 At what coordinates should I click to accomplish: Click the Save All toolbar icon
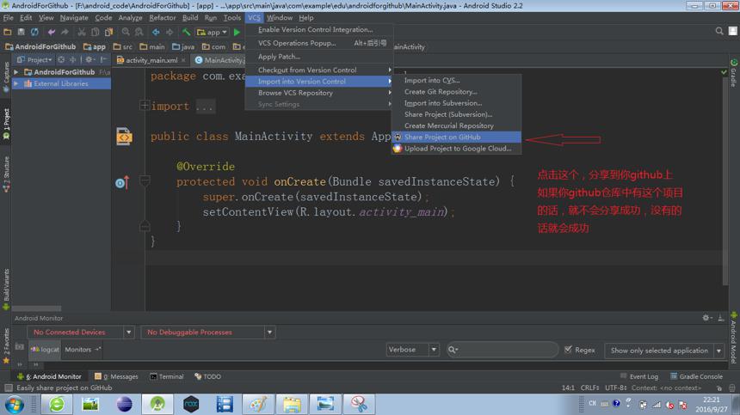21,32
